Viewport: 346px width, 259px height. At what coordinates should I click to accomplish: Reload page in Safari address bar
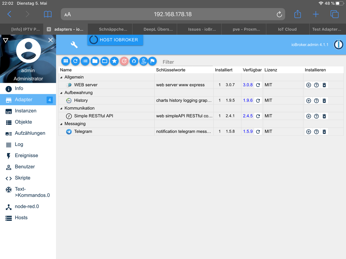(279, 14)
